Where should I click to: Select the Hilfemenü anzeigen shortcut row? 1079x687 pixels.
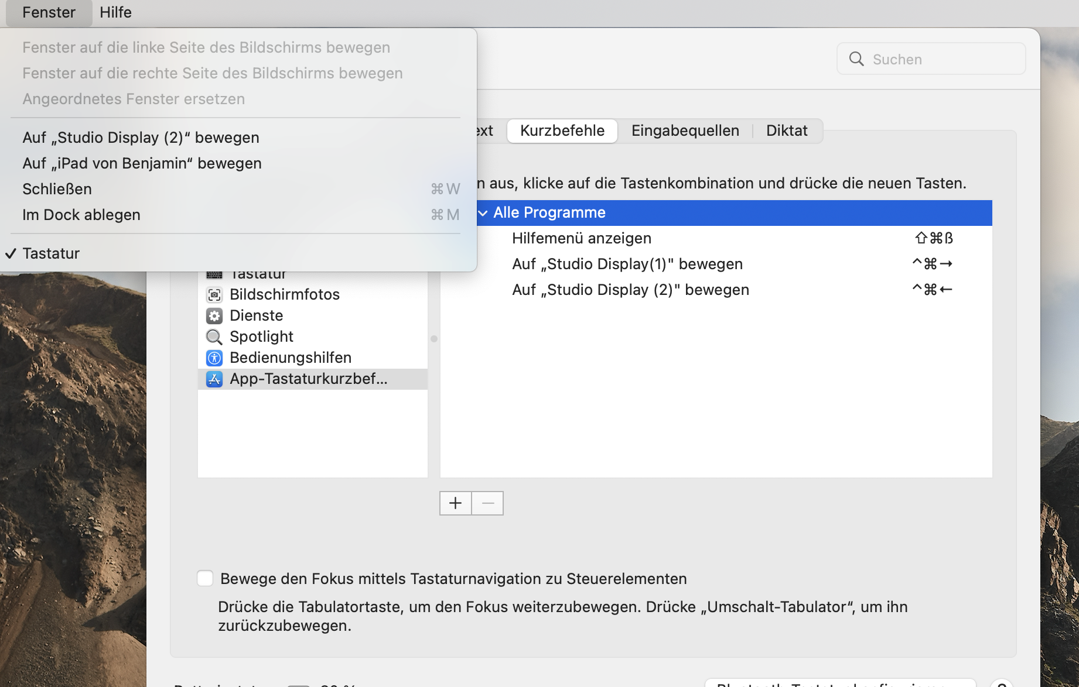(582, 238)
